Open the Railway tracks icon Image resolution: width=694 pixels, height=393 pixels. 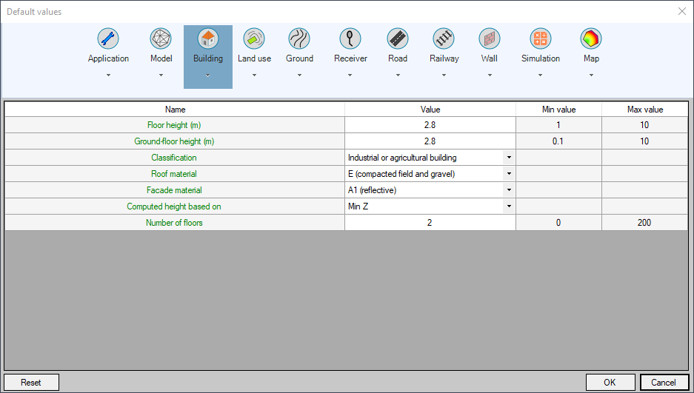444,39
